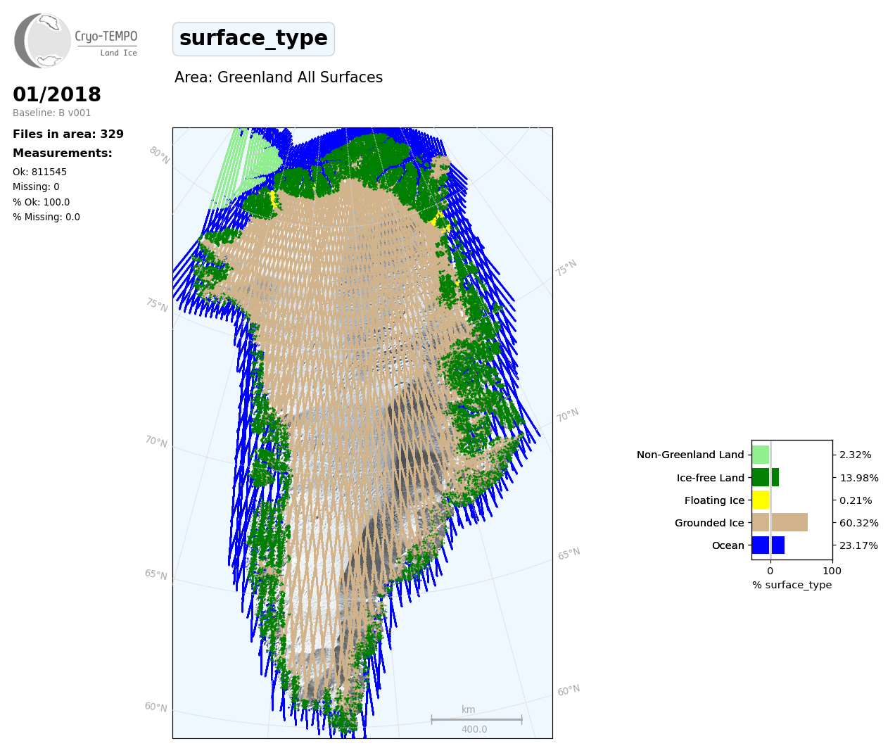Click the yellow Floating Ice bar

click(x=761, y=500)
